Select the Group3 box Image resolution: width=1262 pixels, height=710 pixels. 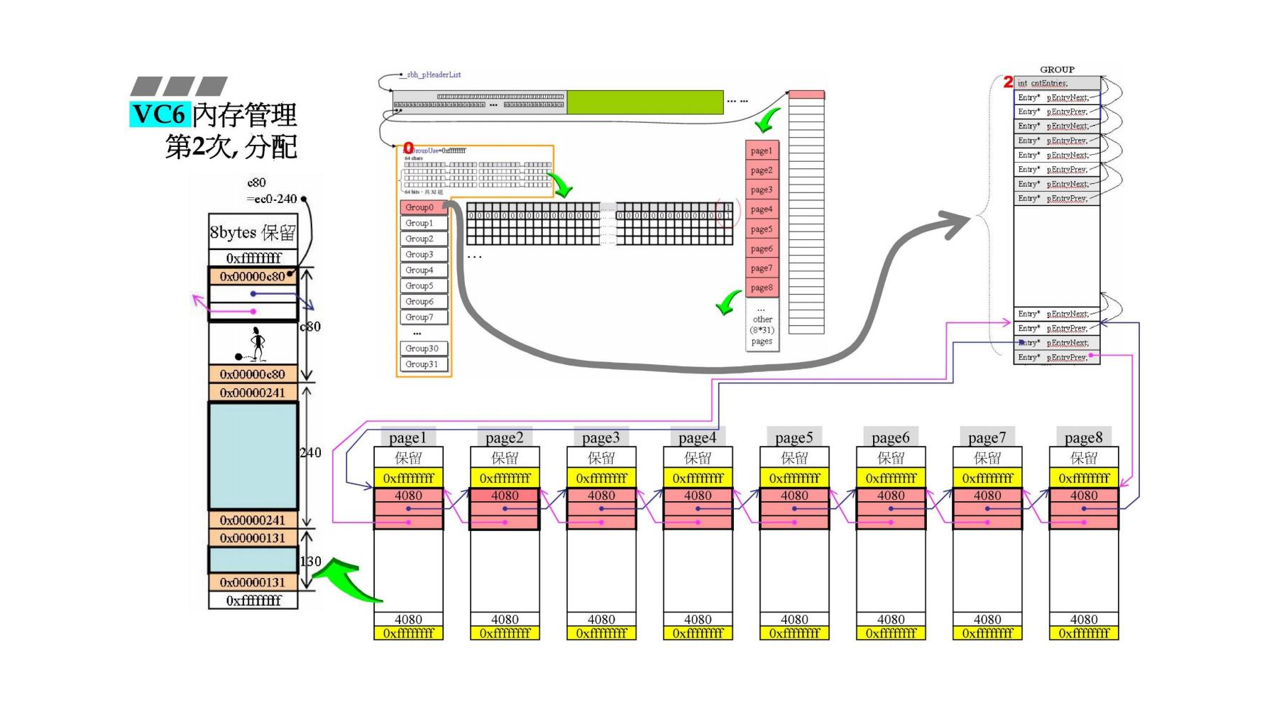pos(424,254)
